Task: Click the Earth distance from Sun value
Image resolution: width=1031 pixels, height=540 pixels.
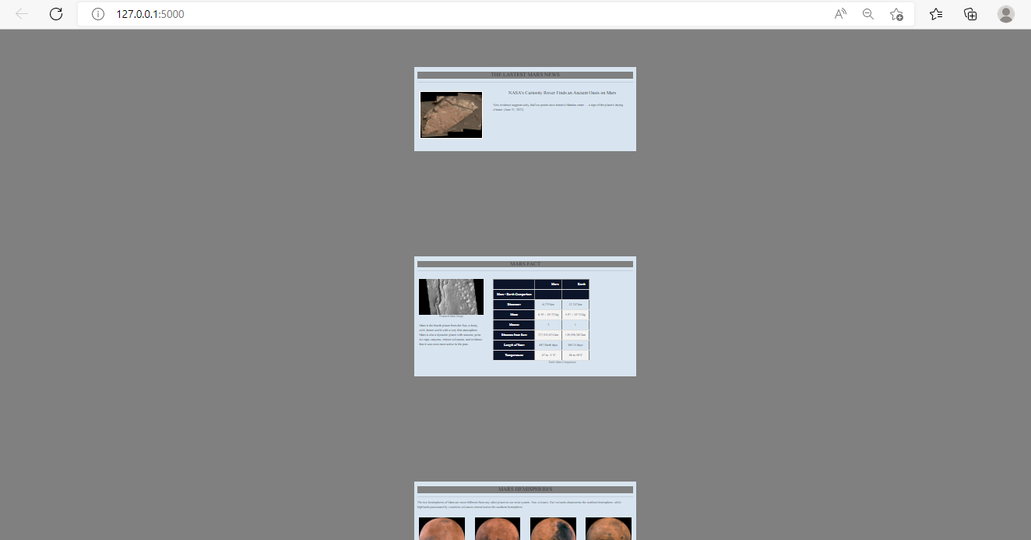Action: coord(575,335)
